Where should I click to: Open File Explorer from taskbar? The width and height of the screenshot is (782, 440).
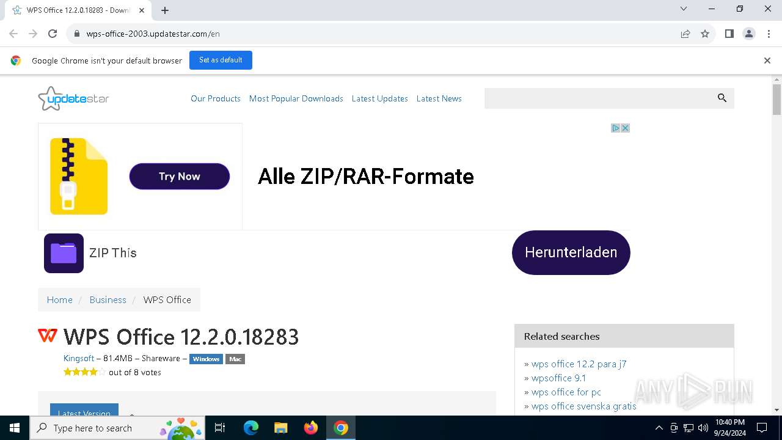pyautogui.click(x=281, y=428)
